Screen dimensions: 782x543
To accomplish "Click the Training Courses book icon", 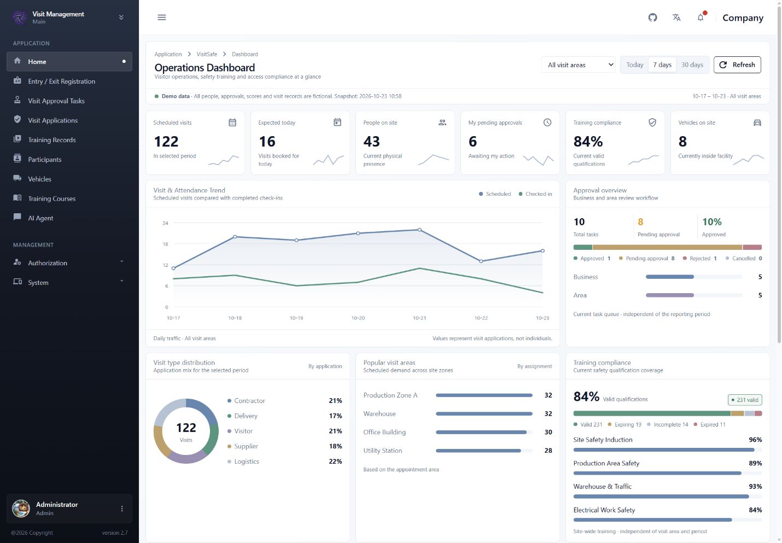I will 17,198.
